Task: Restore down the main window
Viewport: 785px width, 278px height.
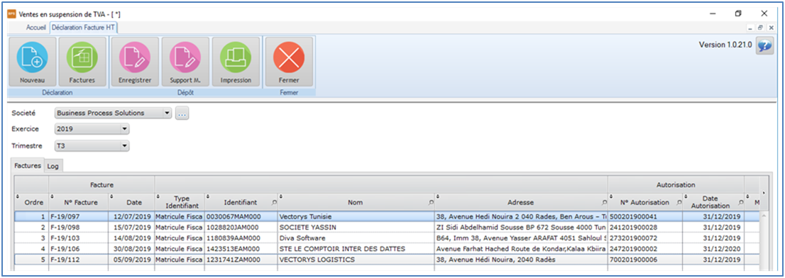Action: click(738, 13)
